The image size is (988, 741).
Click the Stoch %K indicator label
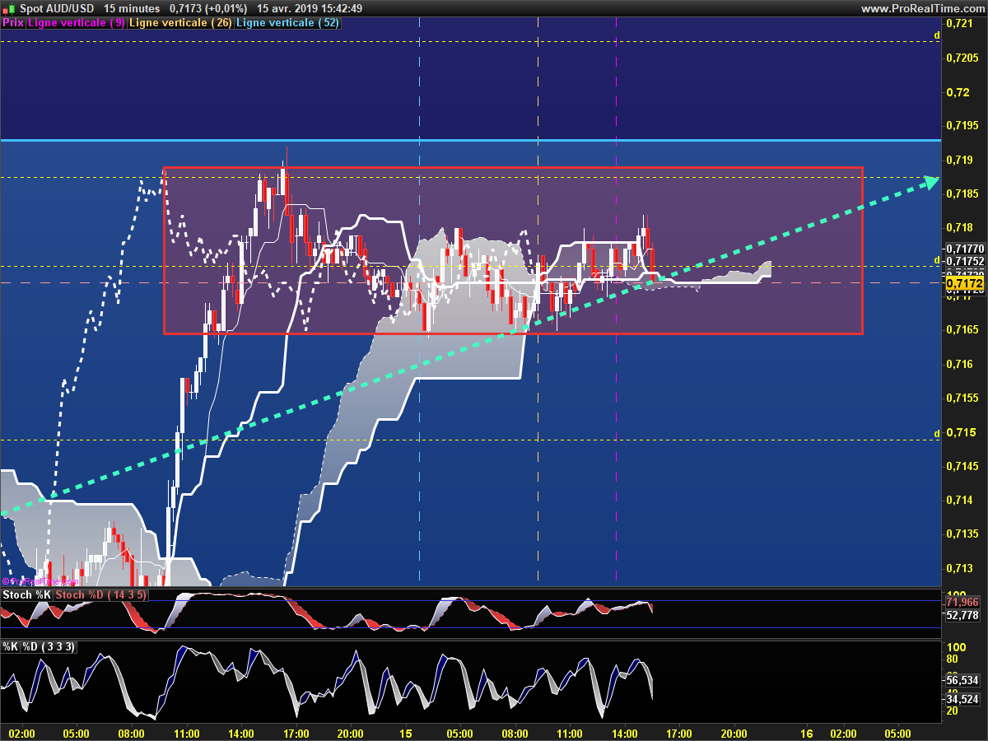tap(27, 595)
